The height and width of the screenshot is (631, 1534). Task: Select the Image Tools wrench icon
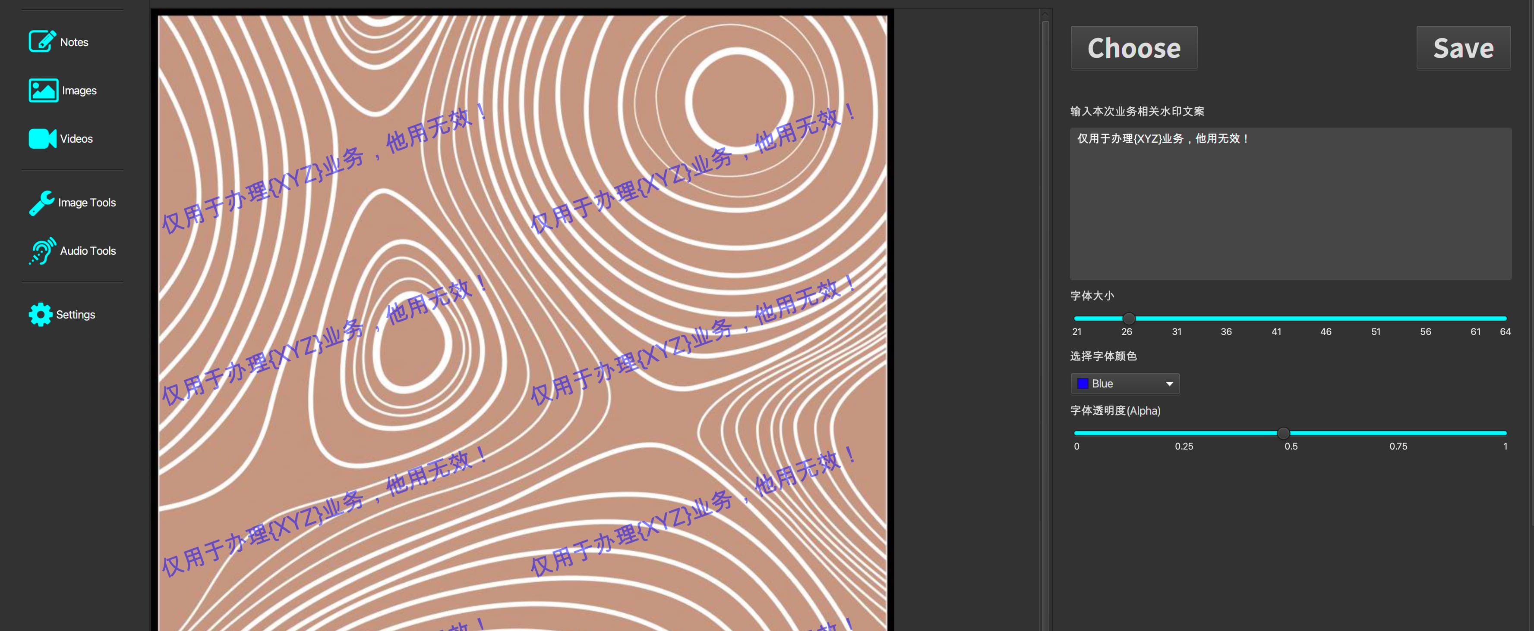point(42,203)
